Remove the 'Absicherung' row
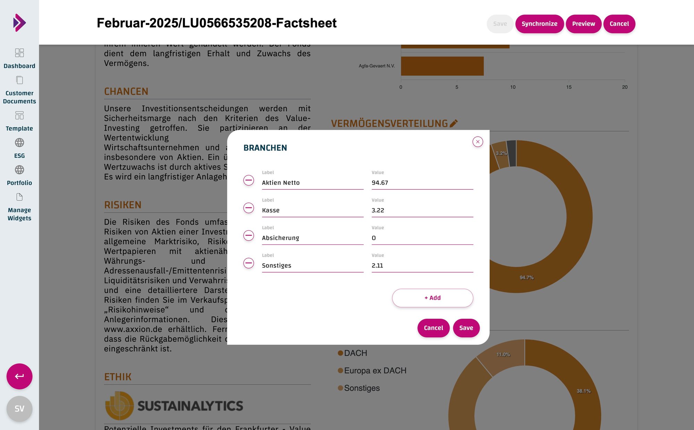The width and height of the screenshot is (694, 430). pos(248,236)
